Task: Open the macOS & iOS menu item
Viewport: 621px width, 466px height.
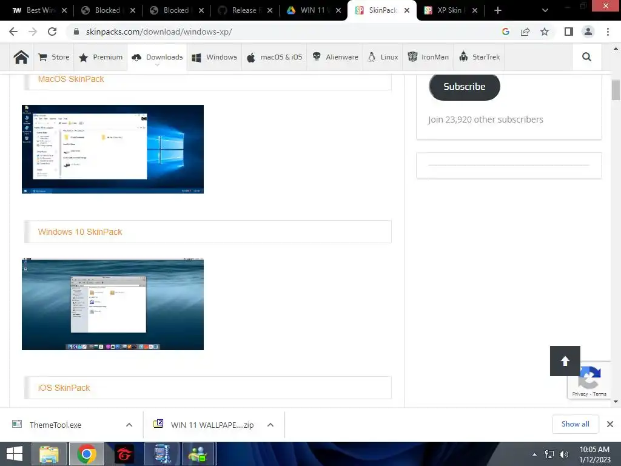Action: coord(274,57)
